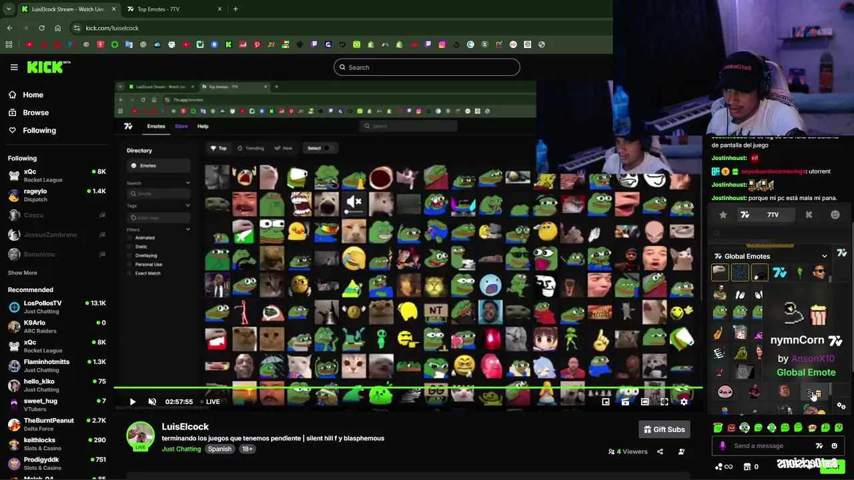
Task: Click the kick.com/luiselcock address bar
Action: coord(340,28)
